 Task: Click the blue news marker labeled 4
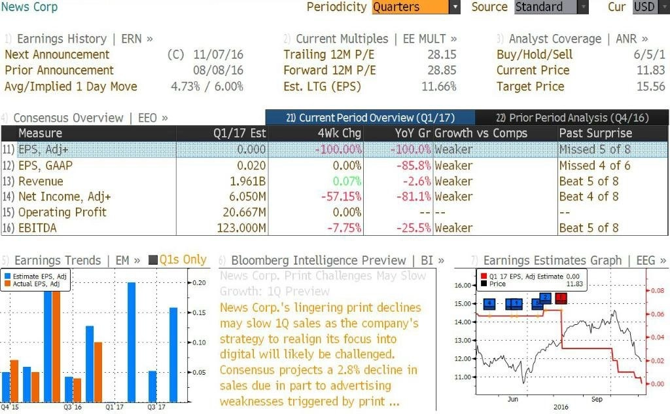click(x=489, y=304)
